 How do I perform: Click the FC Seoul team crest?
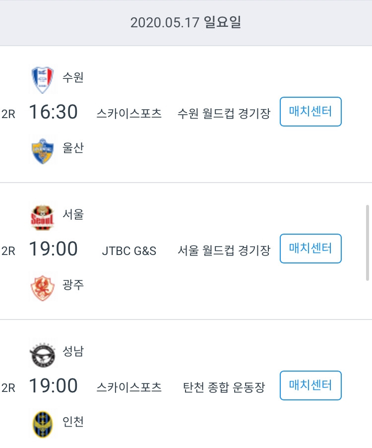coord(42,218)
